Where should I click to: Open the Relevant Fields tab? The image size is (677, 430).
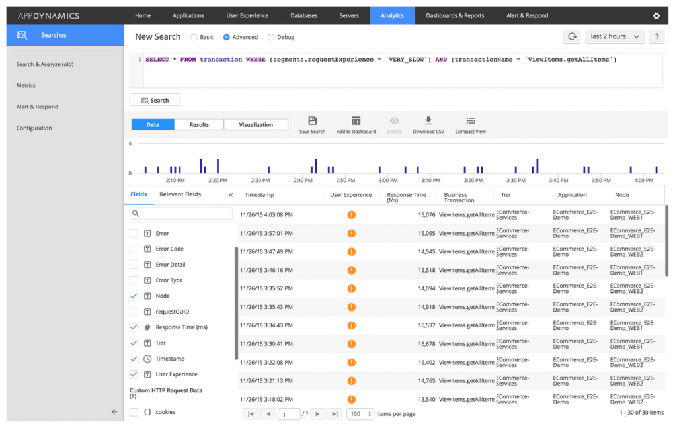[180, 194]
